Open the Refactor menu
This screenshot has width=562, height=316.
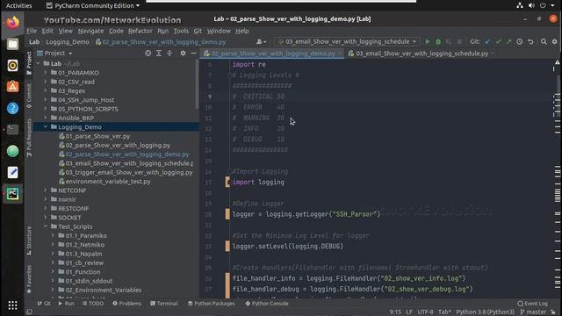(x=140, y=31)
